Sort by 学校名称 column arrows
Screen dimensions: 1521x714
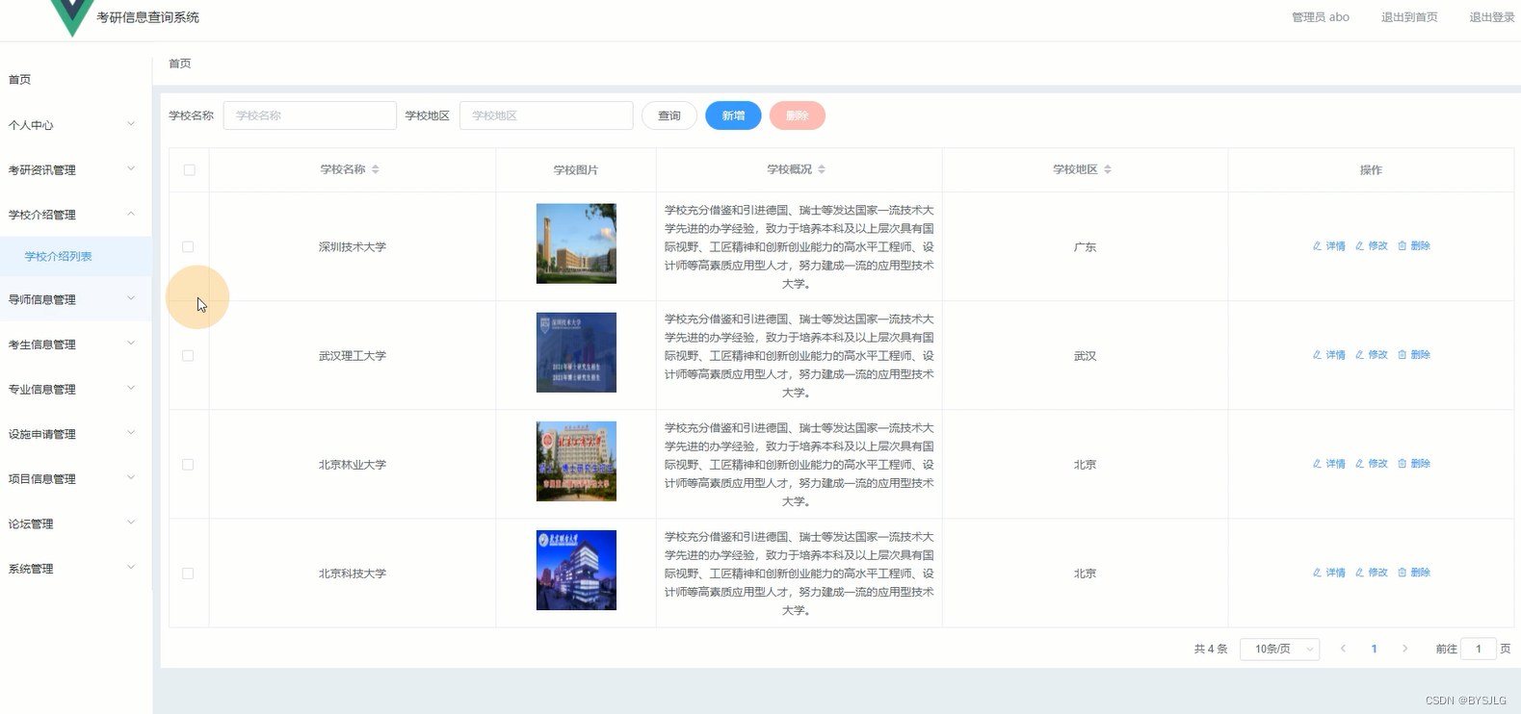coord(376,169)
